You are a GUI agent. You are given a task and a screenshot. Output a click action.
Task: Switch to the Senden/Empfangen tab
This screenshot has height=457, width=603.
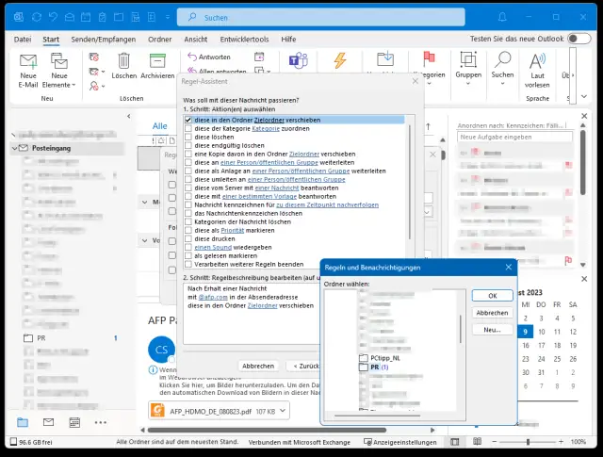103,39
